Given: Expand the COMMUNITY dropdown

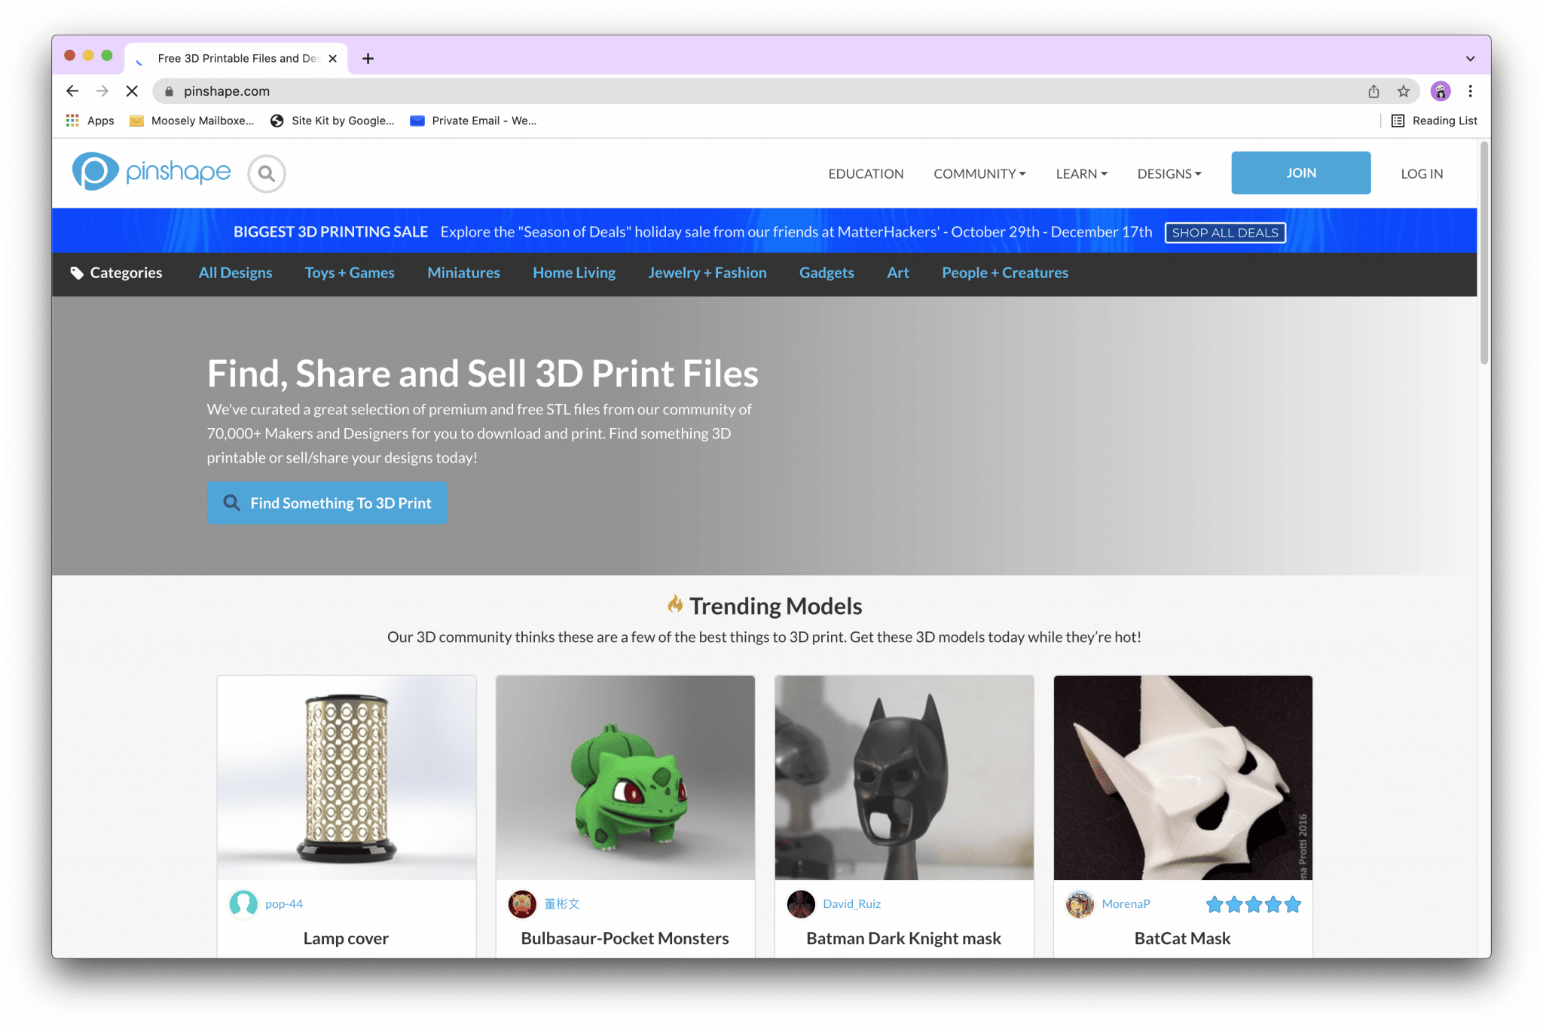Looking at the screenshot, I should pos(979,174).
